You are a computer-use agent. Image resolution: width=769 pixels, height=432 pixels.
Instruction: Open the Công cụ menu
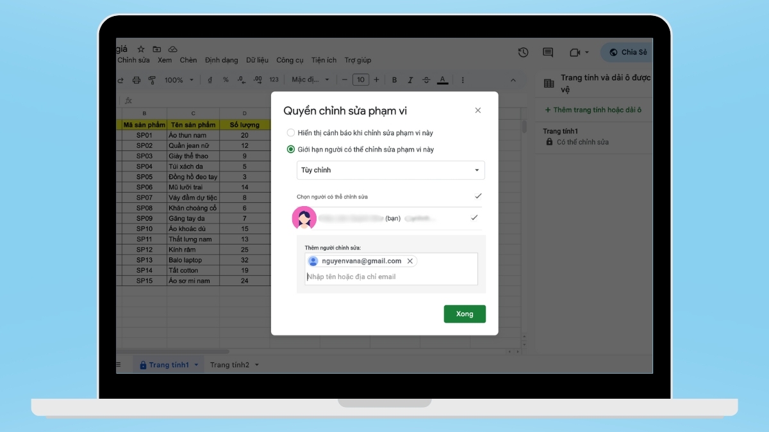(290, 60)
